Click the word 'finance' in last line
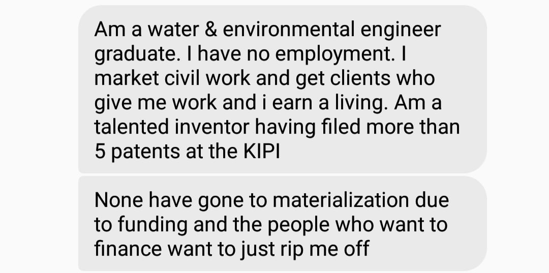Screen dimensions: 549x273 (129, 249)
